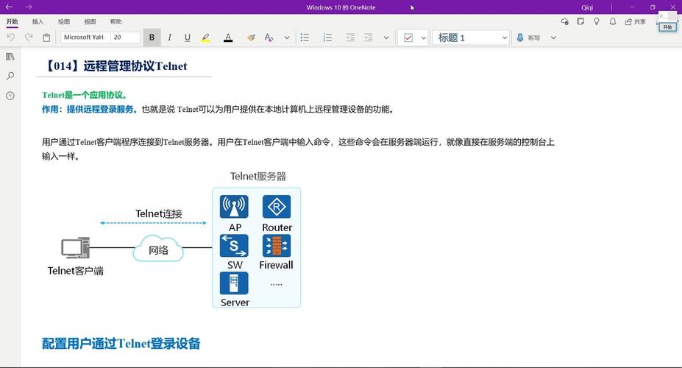Apply bulleted list

click(x=305, y=38)
